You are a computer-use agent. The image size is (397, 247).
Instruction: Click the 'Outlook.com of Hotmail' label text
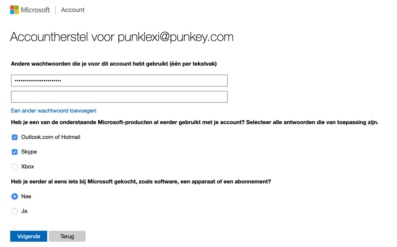(51, 137)
